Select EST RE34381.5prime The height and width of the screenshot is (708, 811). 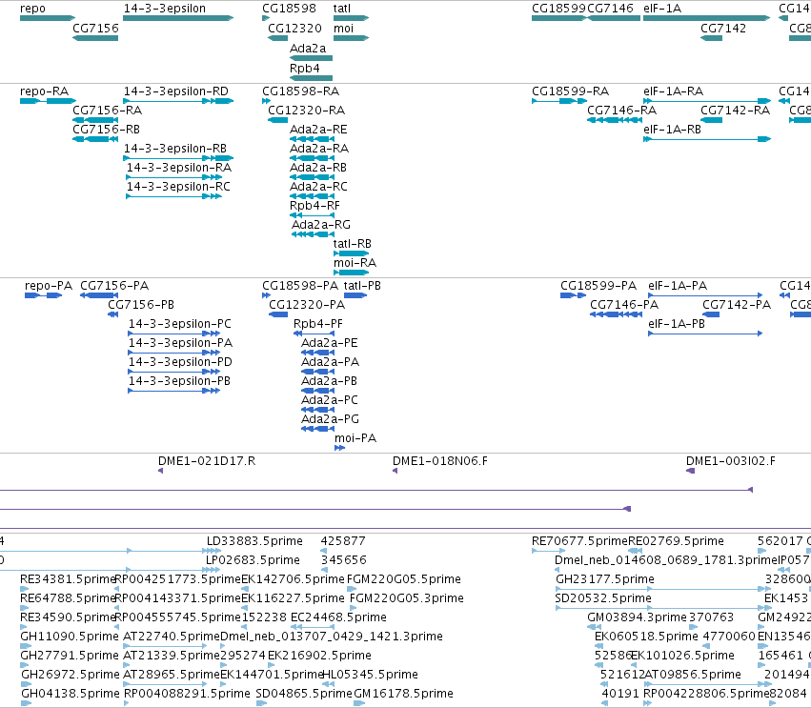tap(68, 579)
